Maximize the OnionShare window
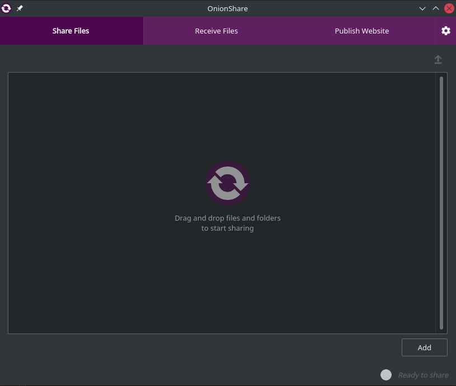 [436, 8]
